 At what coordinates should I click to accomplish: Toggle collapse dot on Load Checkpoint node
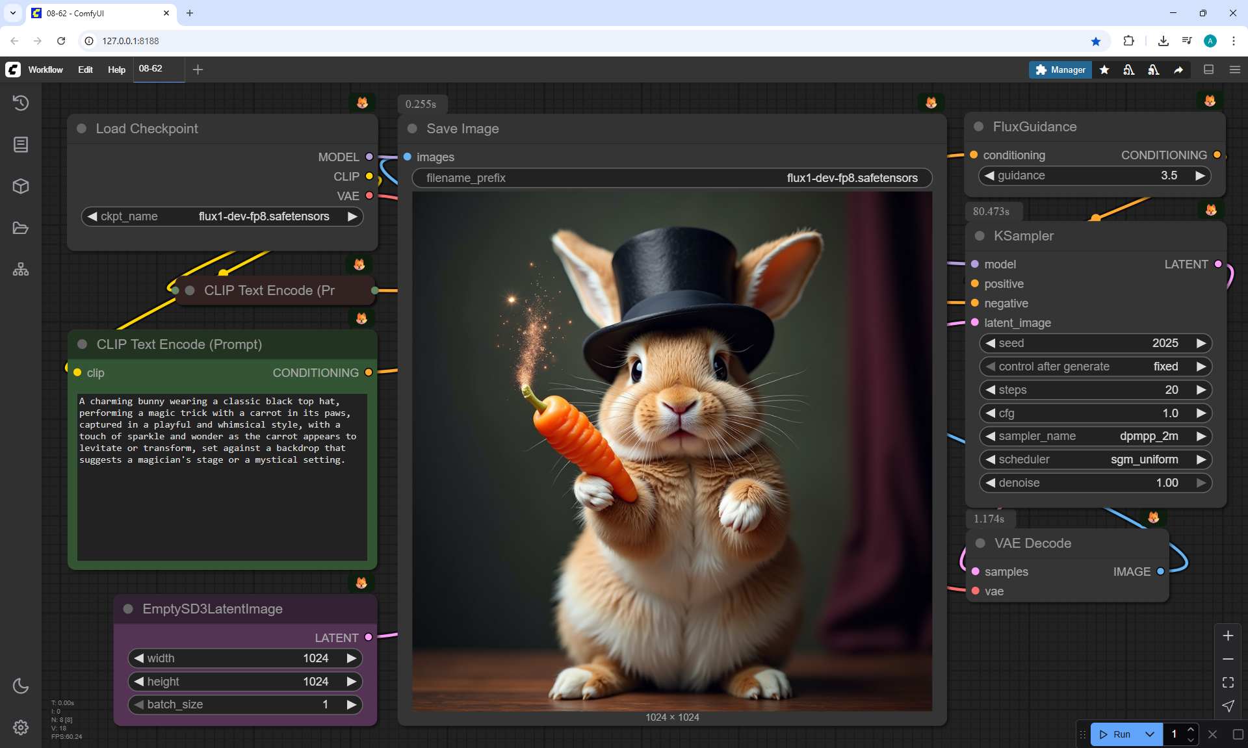tap(82, 129)
